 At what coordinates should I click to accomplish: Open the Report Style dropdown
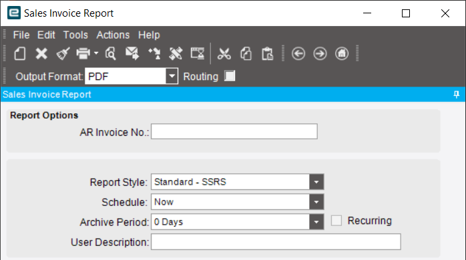click(x=316, y=182)
